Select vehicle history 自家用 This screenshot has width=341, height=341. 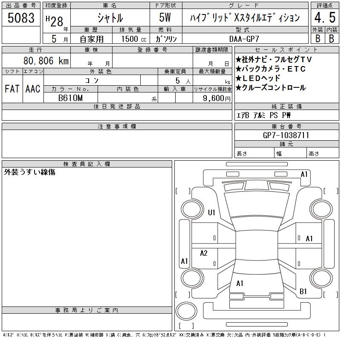(92, 39)
